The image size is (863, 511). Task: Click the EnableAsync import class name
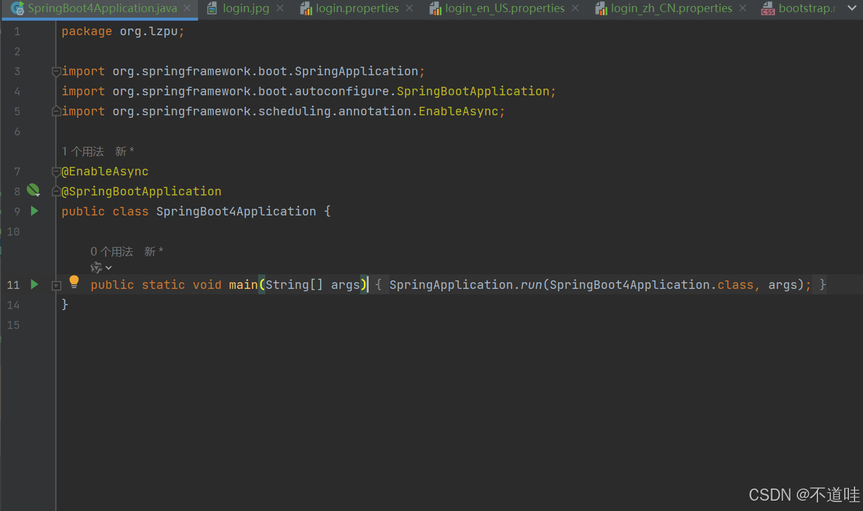click(x=459, y=111)
